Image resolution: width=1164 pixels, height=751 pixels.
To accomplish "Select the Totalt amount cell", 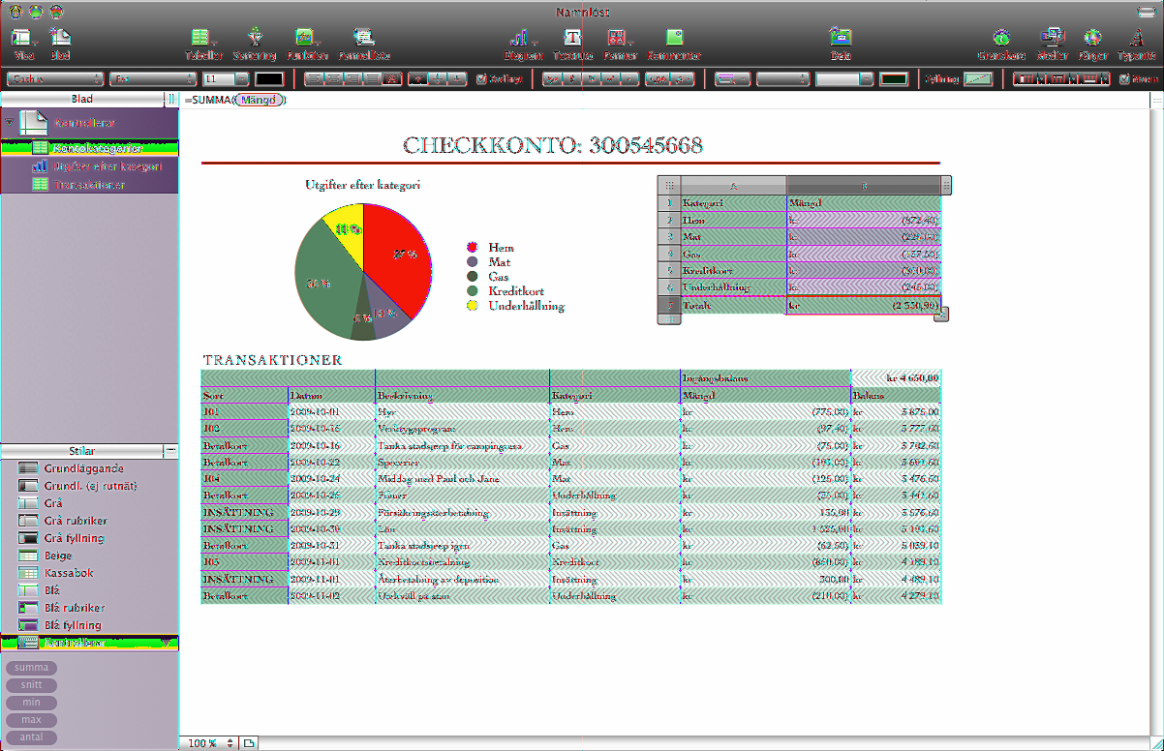I will (x=864, y=305).
